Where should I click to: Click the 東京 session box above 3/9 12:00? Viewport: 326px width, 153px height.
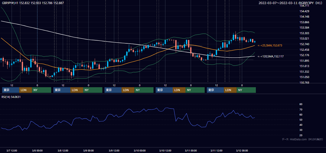pyautogui.click(x=113, y=90)
